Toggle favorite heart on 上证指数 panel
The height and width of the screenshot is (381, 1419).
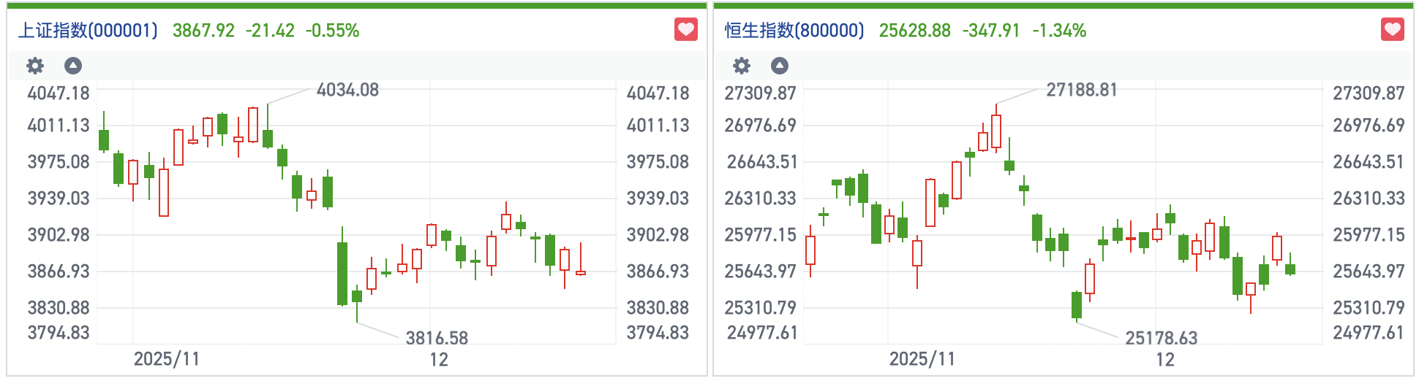(x=685, y=30)
